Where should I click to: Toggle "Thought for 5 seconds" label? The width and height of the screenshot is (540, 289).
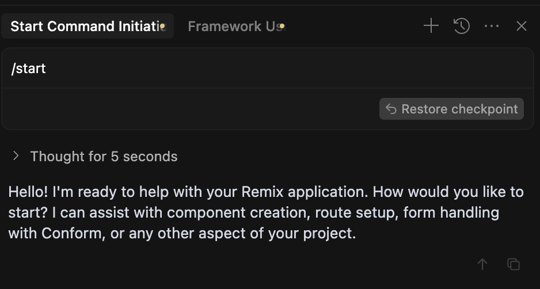point(104,157)
